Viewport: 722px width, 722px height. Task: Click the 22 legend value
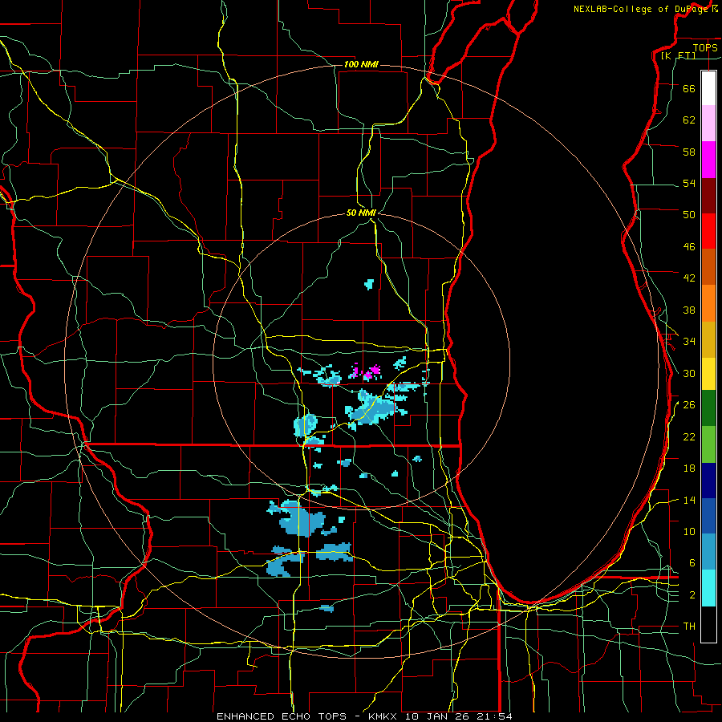[x=689, y=436]
